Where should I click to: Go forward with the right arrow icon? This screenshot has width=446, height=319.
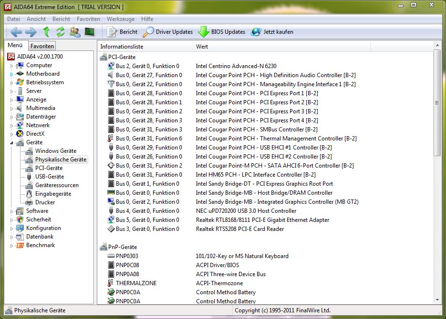[31, 32]
